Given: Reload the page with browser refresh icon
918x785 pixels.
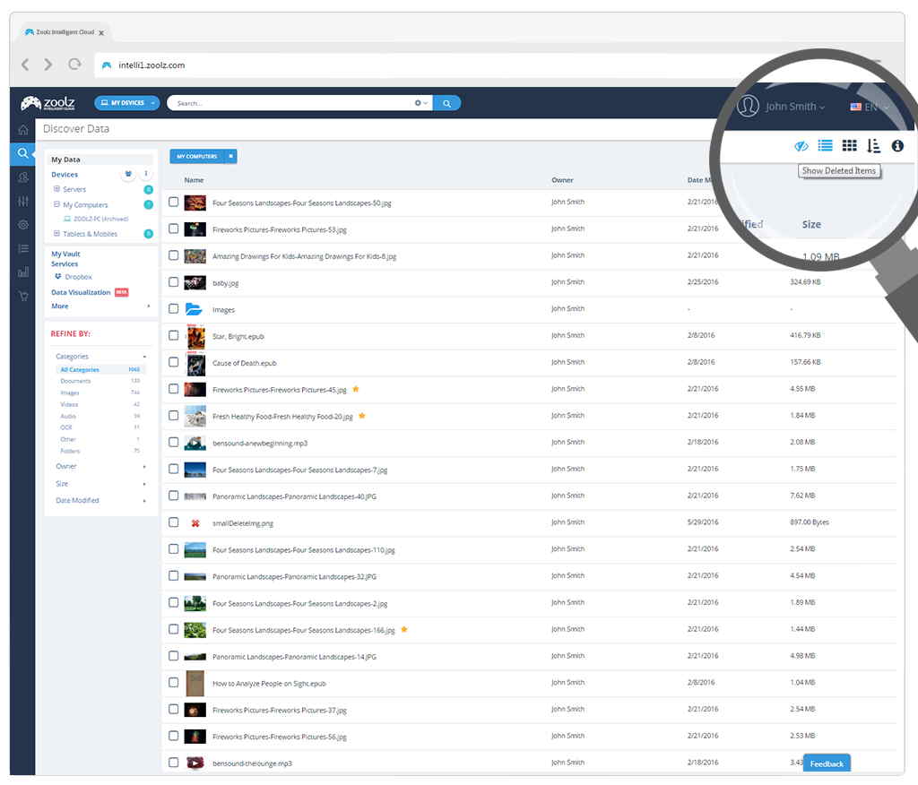Looking at the screenshot, I should click(x=74, y=65).
